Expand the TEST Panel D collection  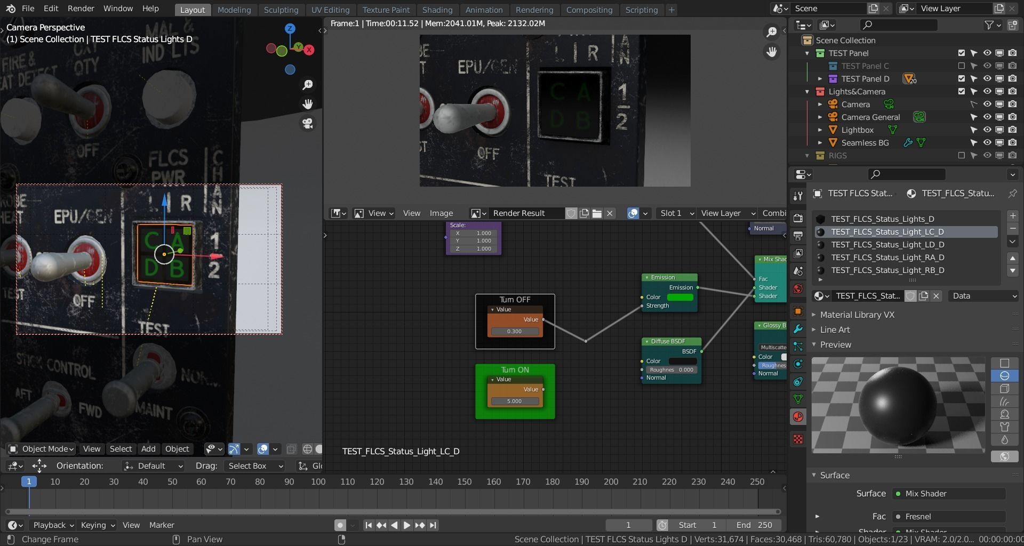tap(820, 79)
